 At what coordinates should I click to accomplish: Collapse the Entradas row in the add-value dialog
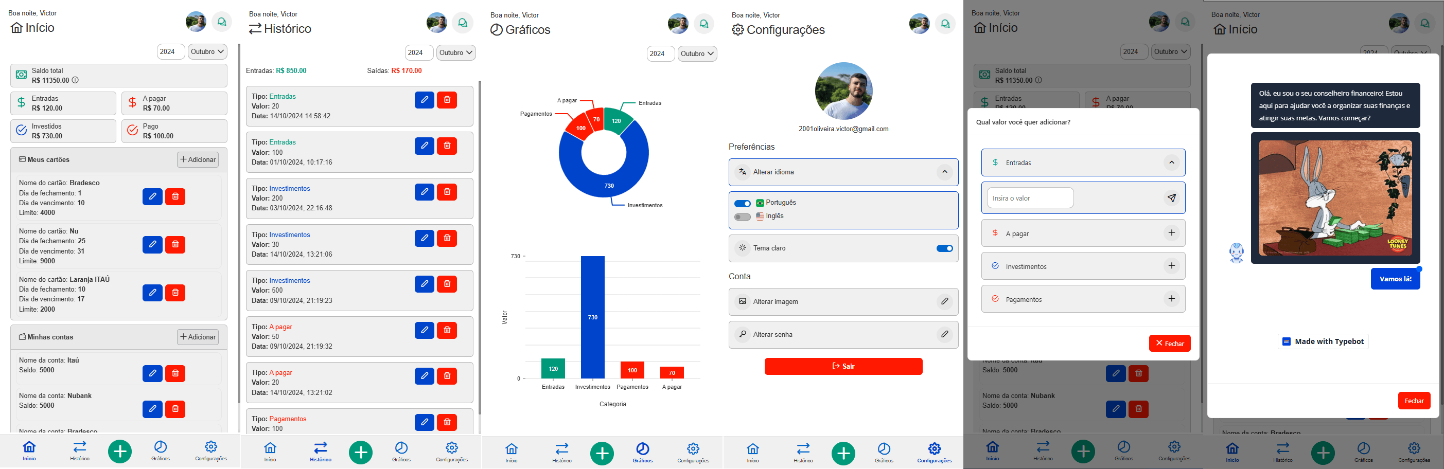click(1172, 163)
